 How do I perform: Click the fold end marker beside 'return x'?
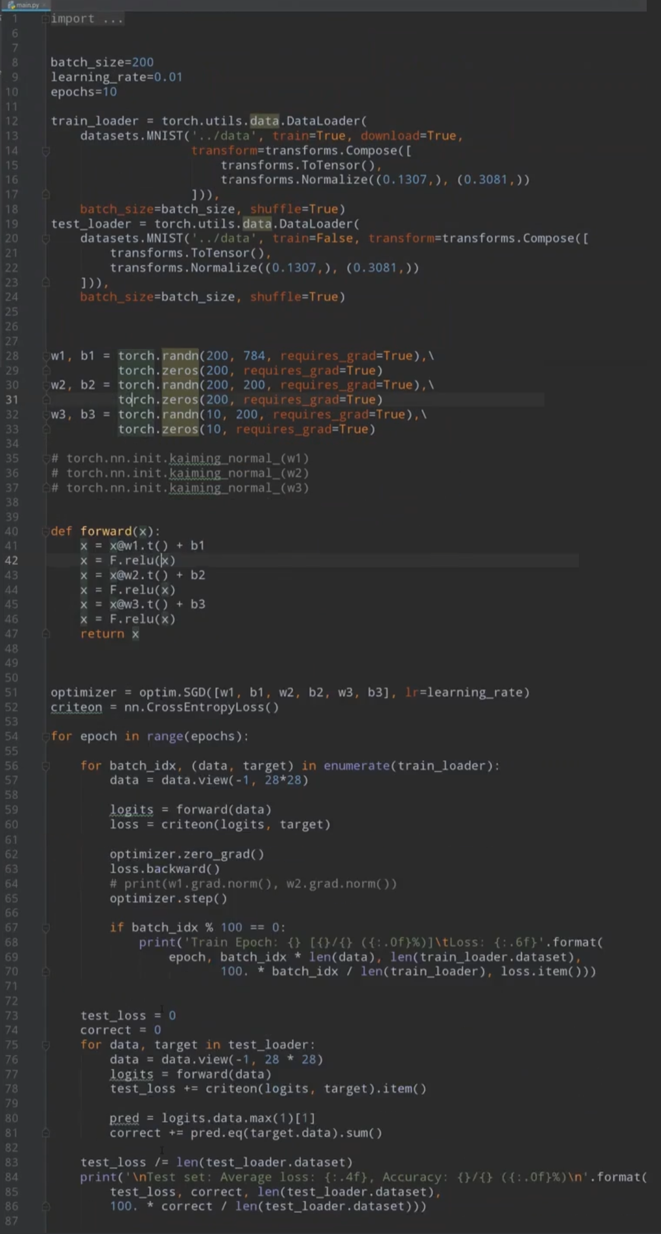[45, 634]
